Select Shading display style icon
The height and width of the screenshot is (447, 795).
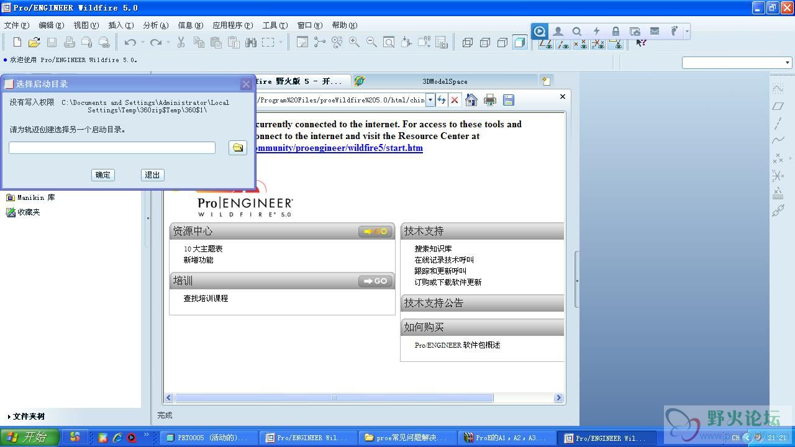pos(520,42)
